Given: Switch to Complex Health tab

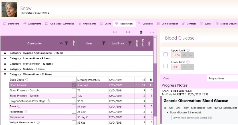Looking at the screenshot, I should [x=168, y=24].
